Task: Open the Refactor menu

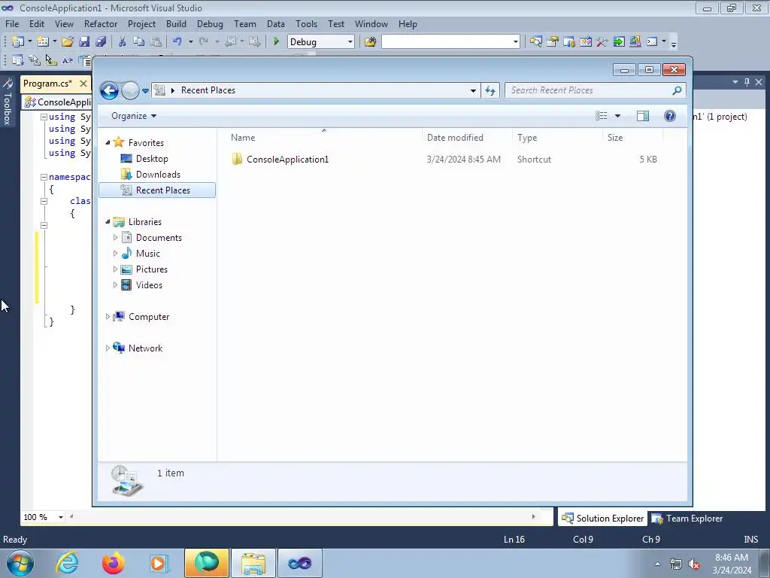Action: 101,23
